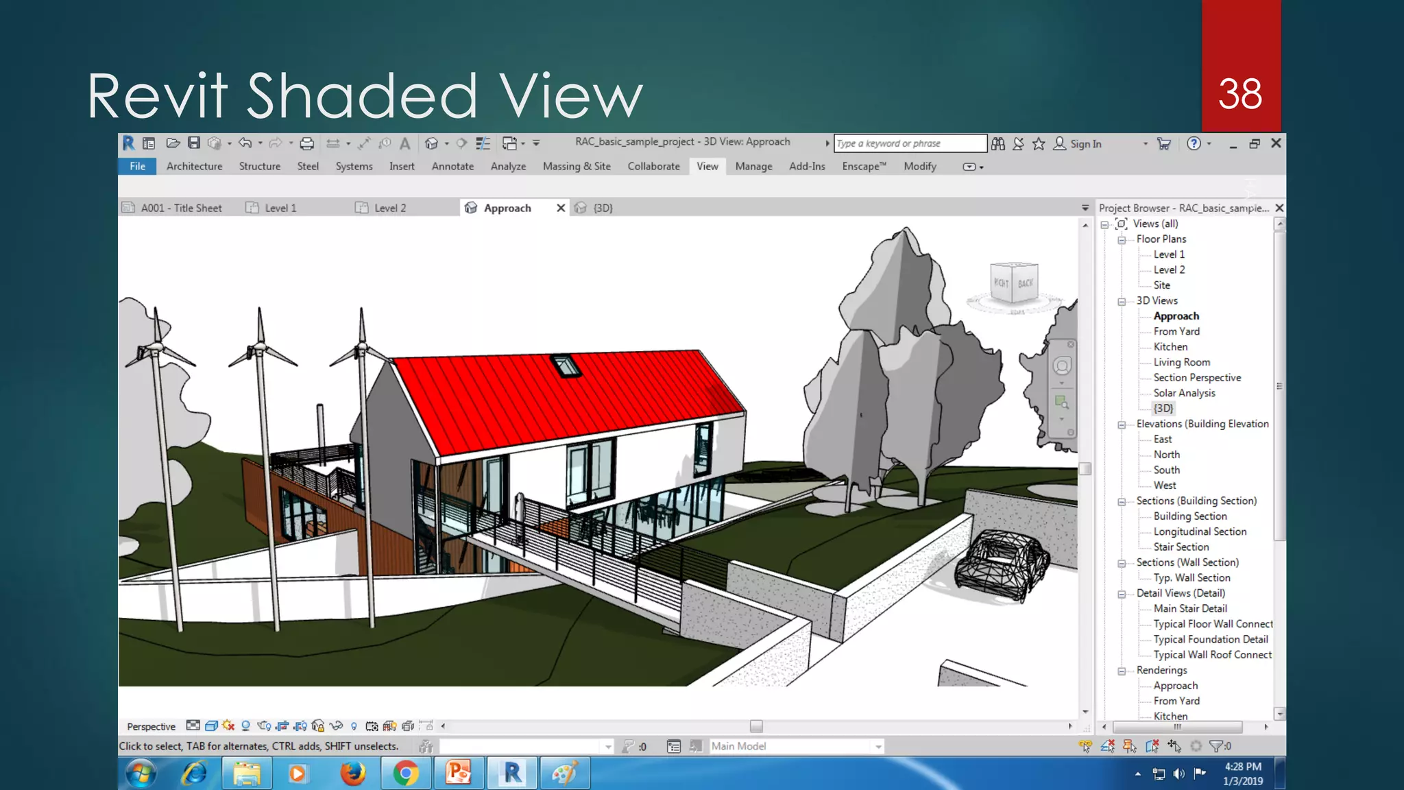1404x790 pixels.
Task: Open Autodesk App Store cart icon
Action: [x=1164, y=143]
